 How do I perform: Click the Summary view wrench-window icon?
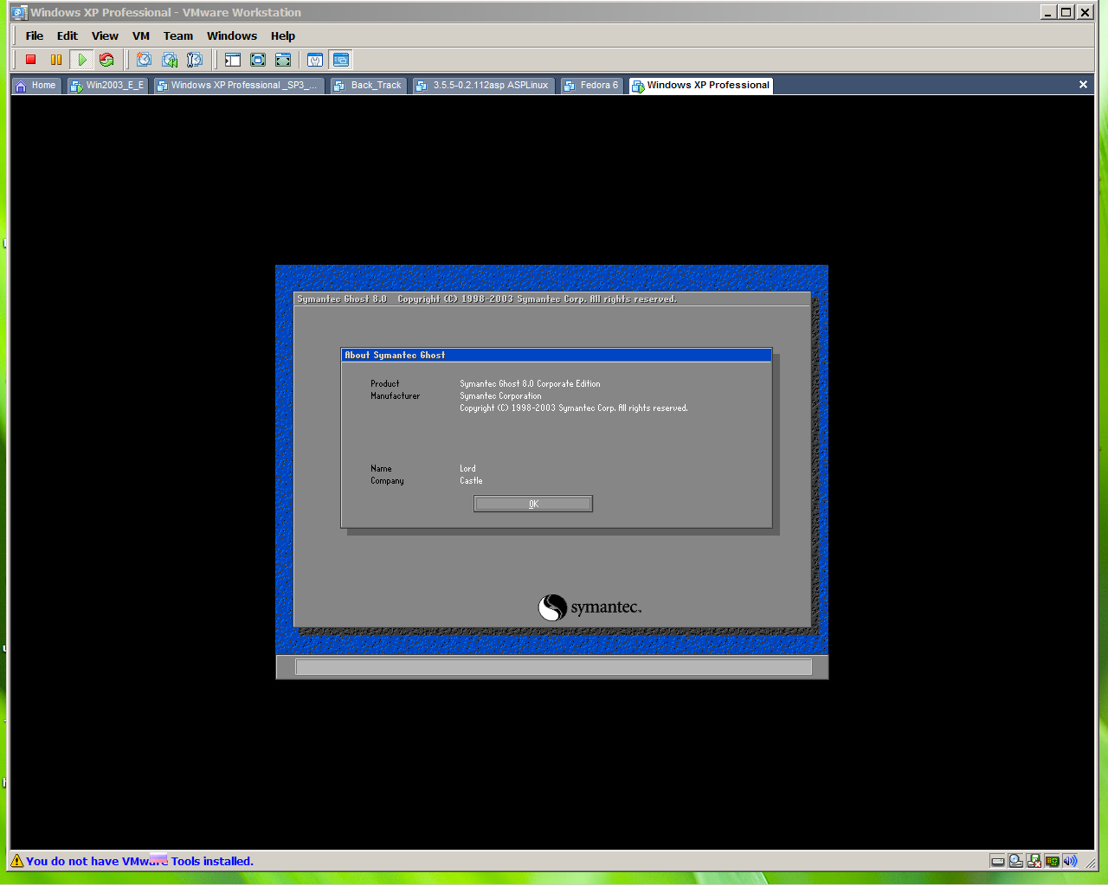(x=315, y=60)
